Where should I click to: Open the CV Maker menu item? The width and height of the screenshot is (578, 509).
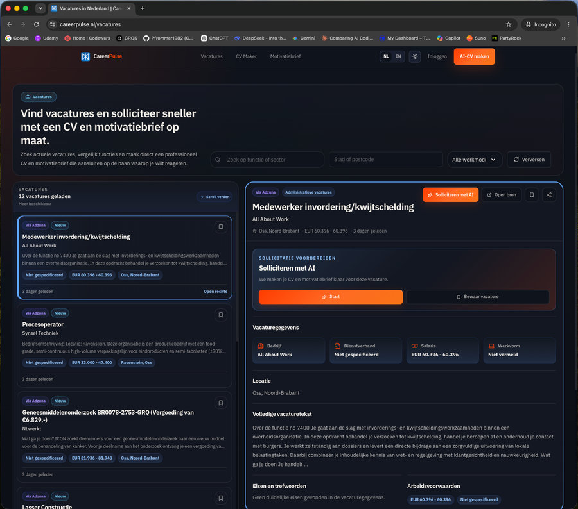click(246, 56)
